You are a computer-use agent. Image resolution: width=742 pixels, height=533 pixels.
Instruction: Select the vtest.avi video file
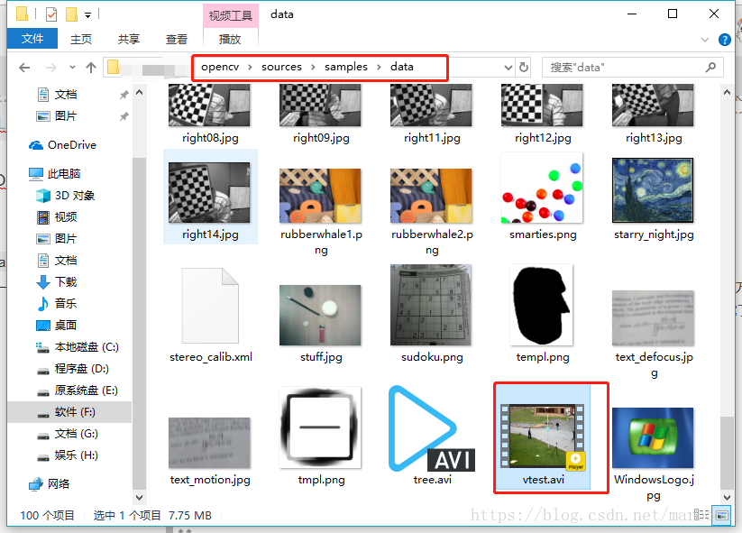(543, 437)
